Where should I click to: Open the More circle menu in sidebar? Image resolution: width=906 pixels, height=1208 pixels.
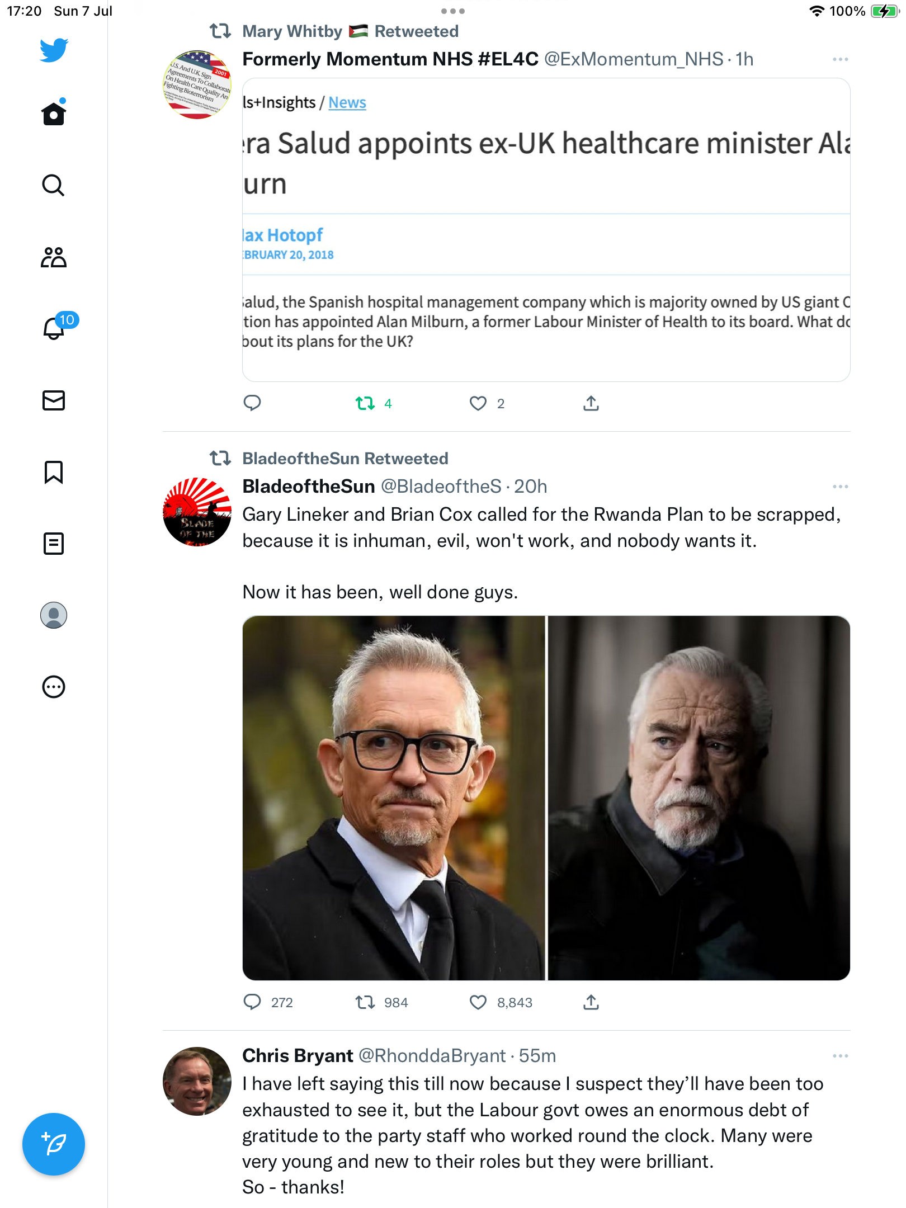point(54,687)
